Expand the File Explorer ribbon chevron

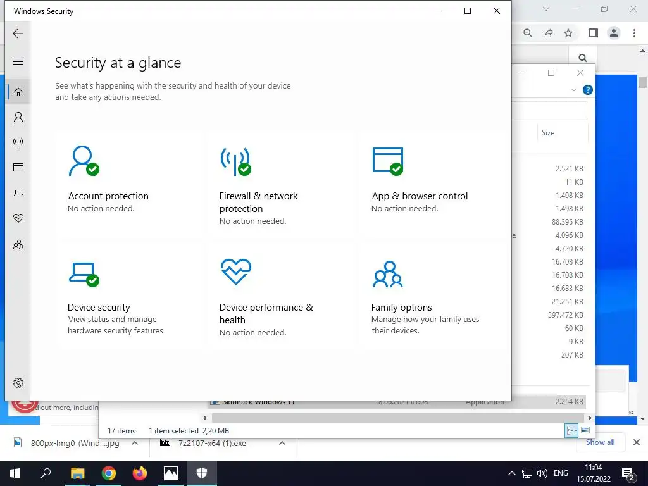tap(573, 90)
